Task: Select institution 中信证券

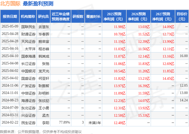Action: pyautogui.click(x=28, y=93)
